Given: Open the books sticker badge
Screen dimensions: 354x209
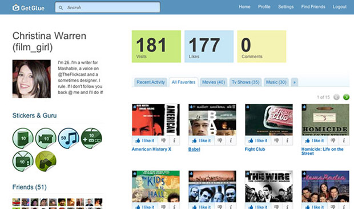Looking at the screenshot, I should tap(23, 138).
